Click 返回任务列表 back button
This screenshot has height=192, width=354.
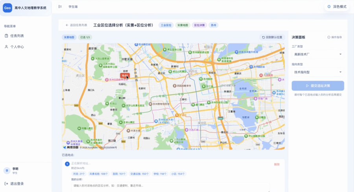click(76, 25)
